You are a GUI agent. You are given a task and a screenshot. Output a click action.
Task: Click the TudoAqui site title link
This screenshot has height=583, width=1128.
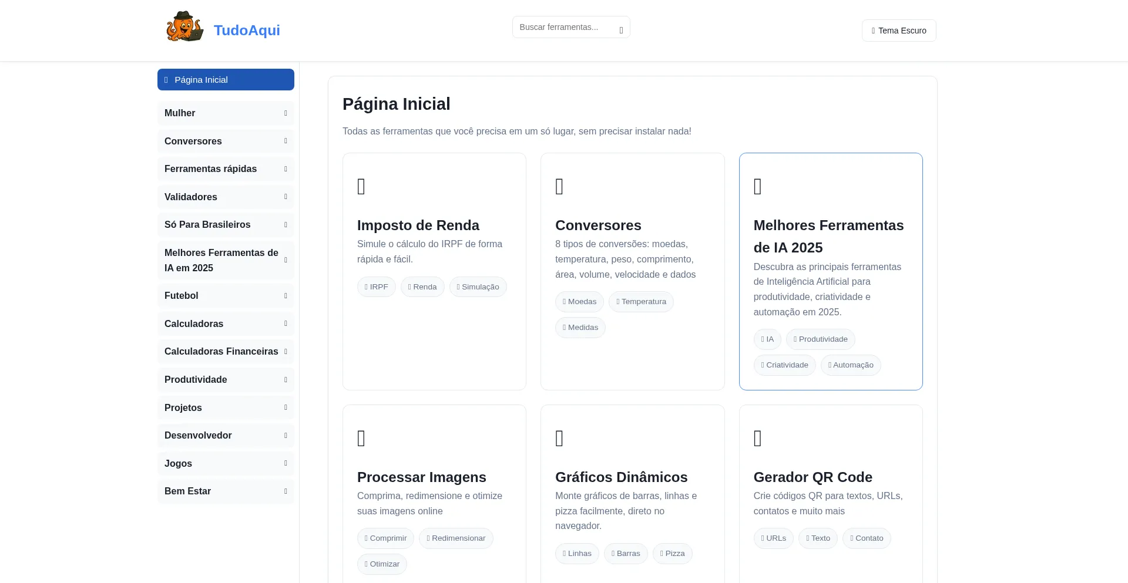247,31
